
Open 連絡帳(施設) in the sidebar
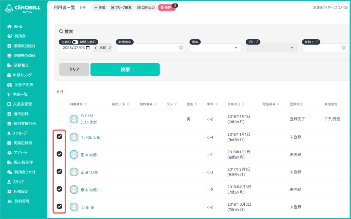tap(24, 46)
